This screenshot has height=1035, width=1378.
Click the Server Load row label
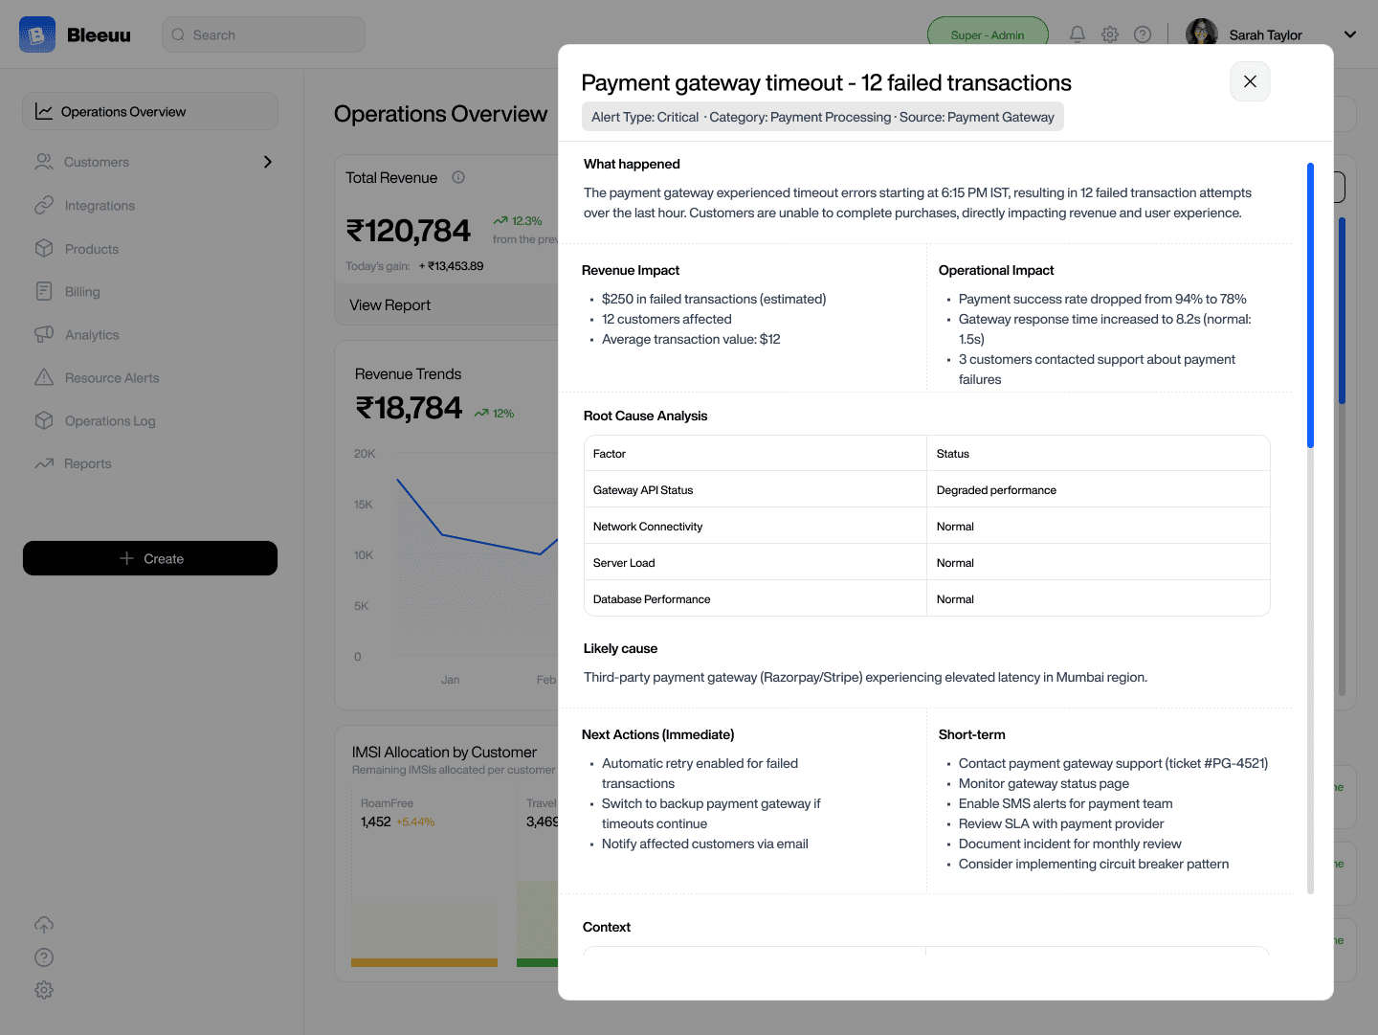pyautogui.click(x=624, y=562)
